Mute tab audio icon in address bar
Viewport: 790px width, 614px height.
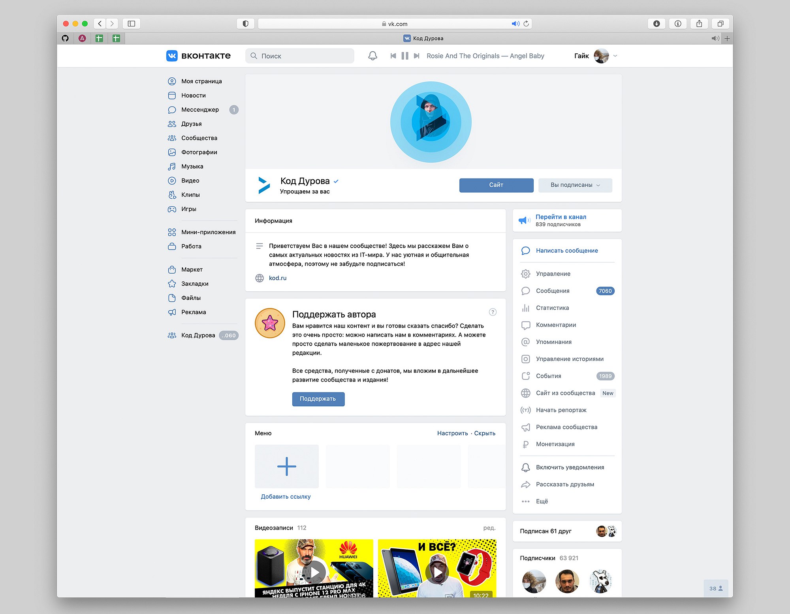[515, 24]
